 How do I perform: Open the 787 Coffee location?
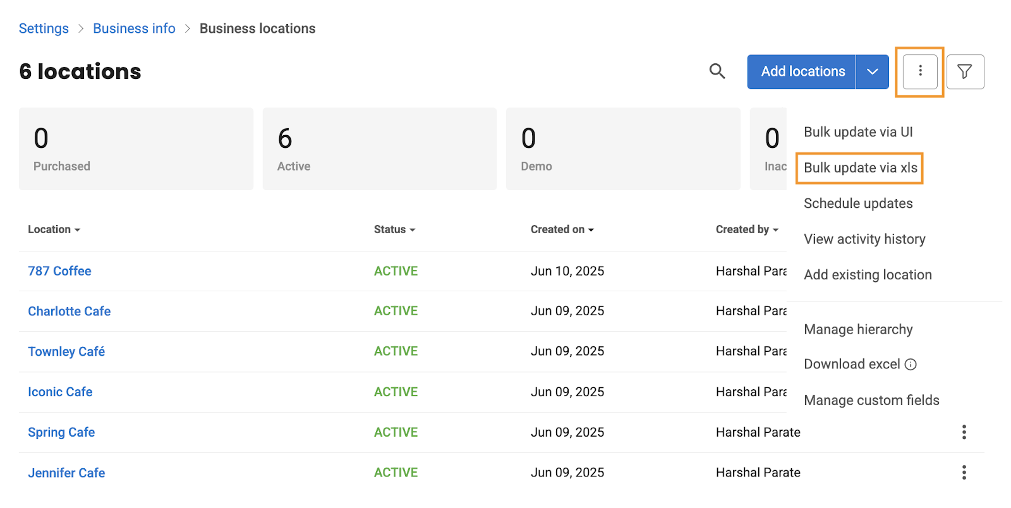point(59,271)
